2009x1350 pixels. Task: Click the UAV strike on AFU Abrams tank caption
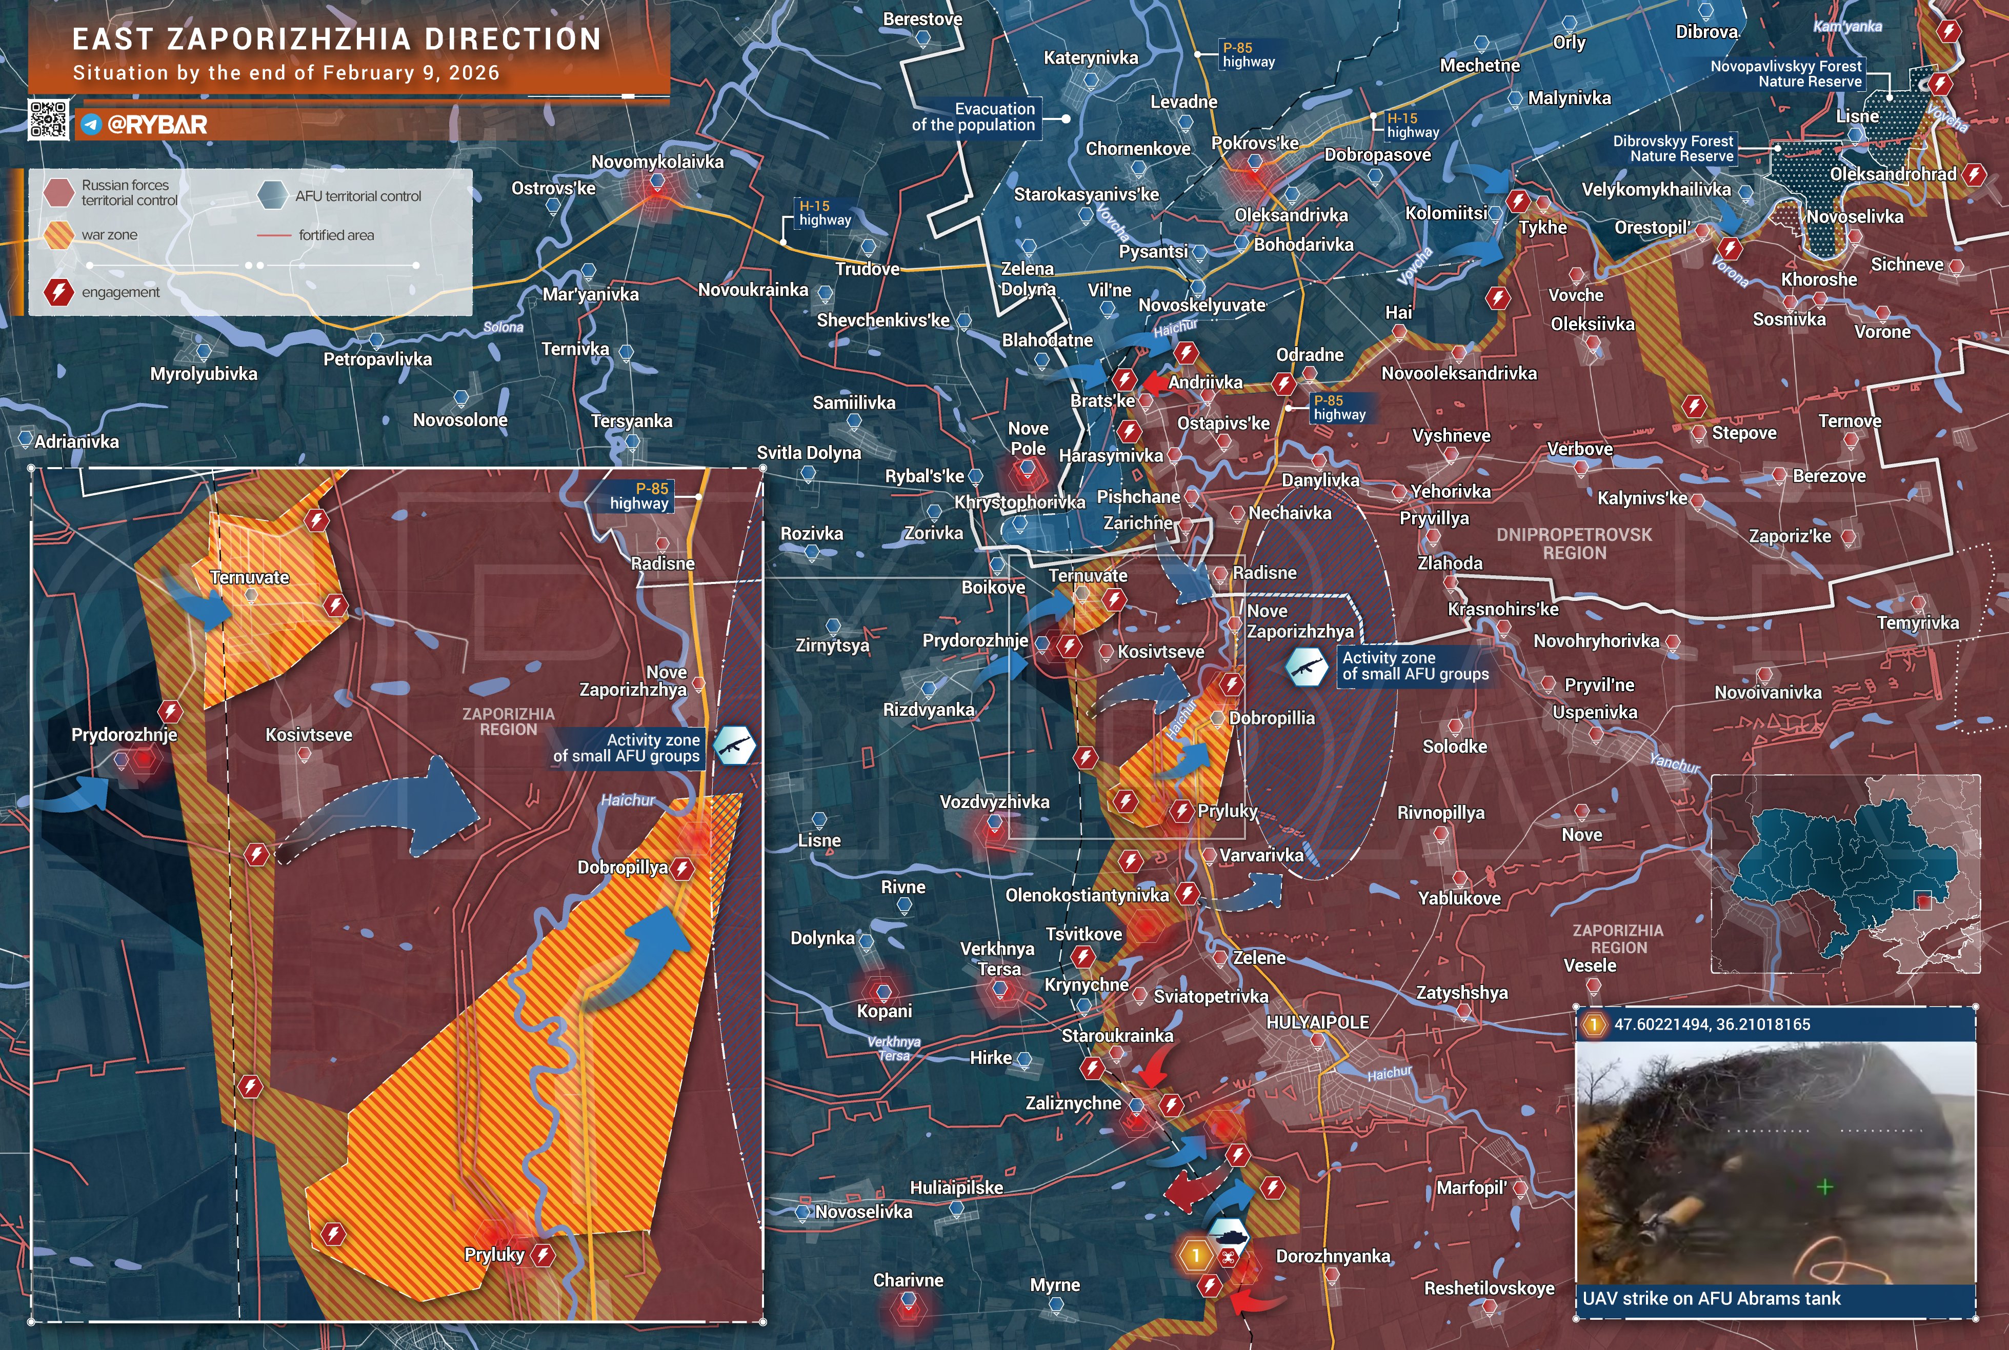1711,1298
